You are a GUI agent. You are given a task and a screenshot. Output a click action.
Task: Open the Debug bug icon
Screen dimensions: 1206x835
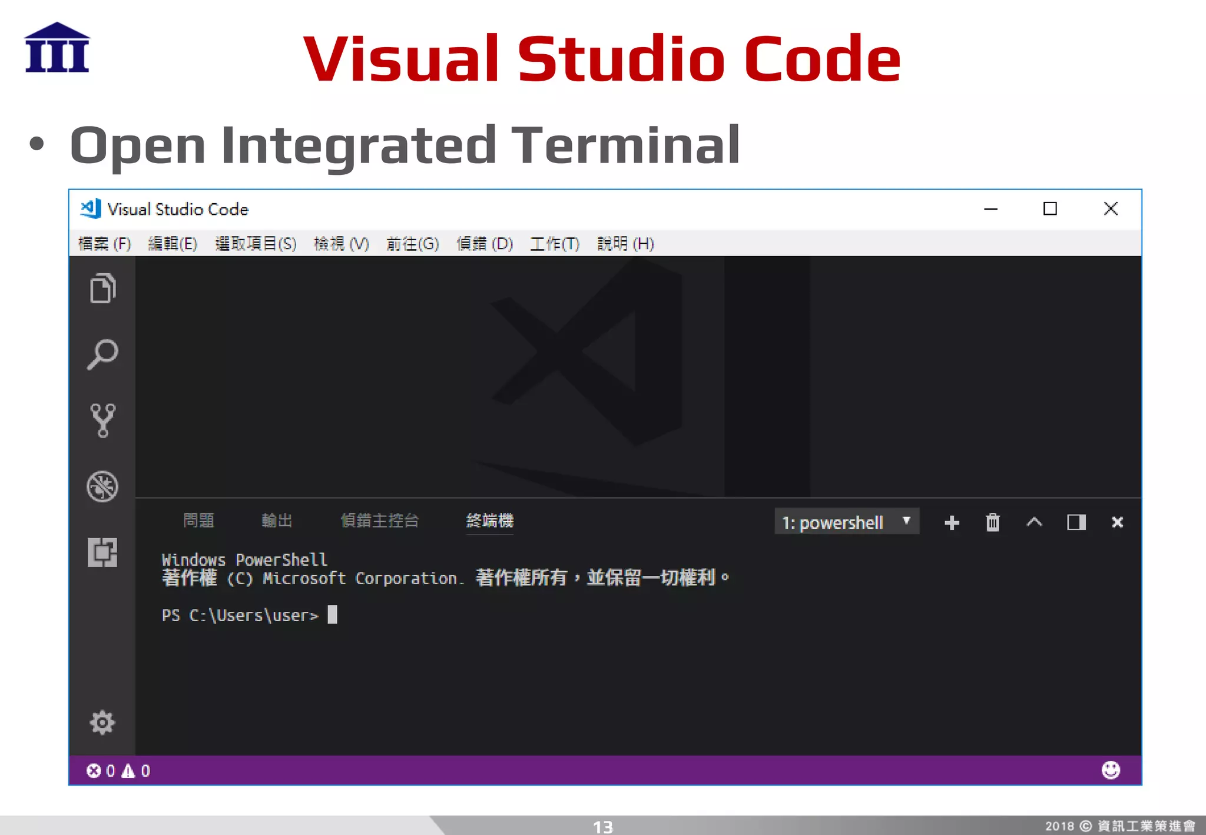[102, 486]
